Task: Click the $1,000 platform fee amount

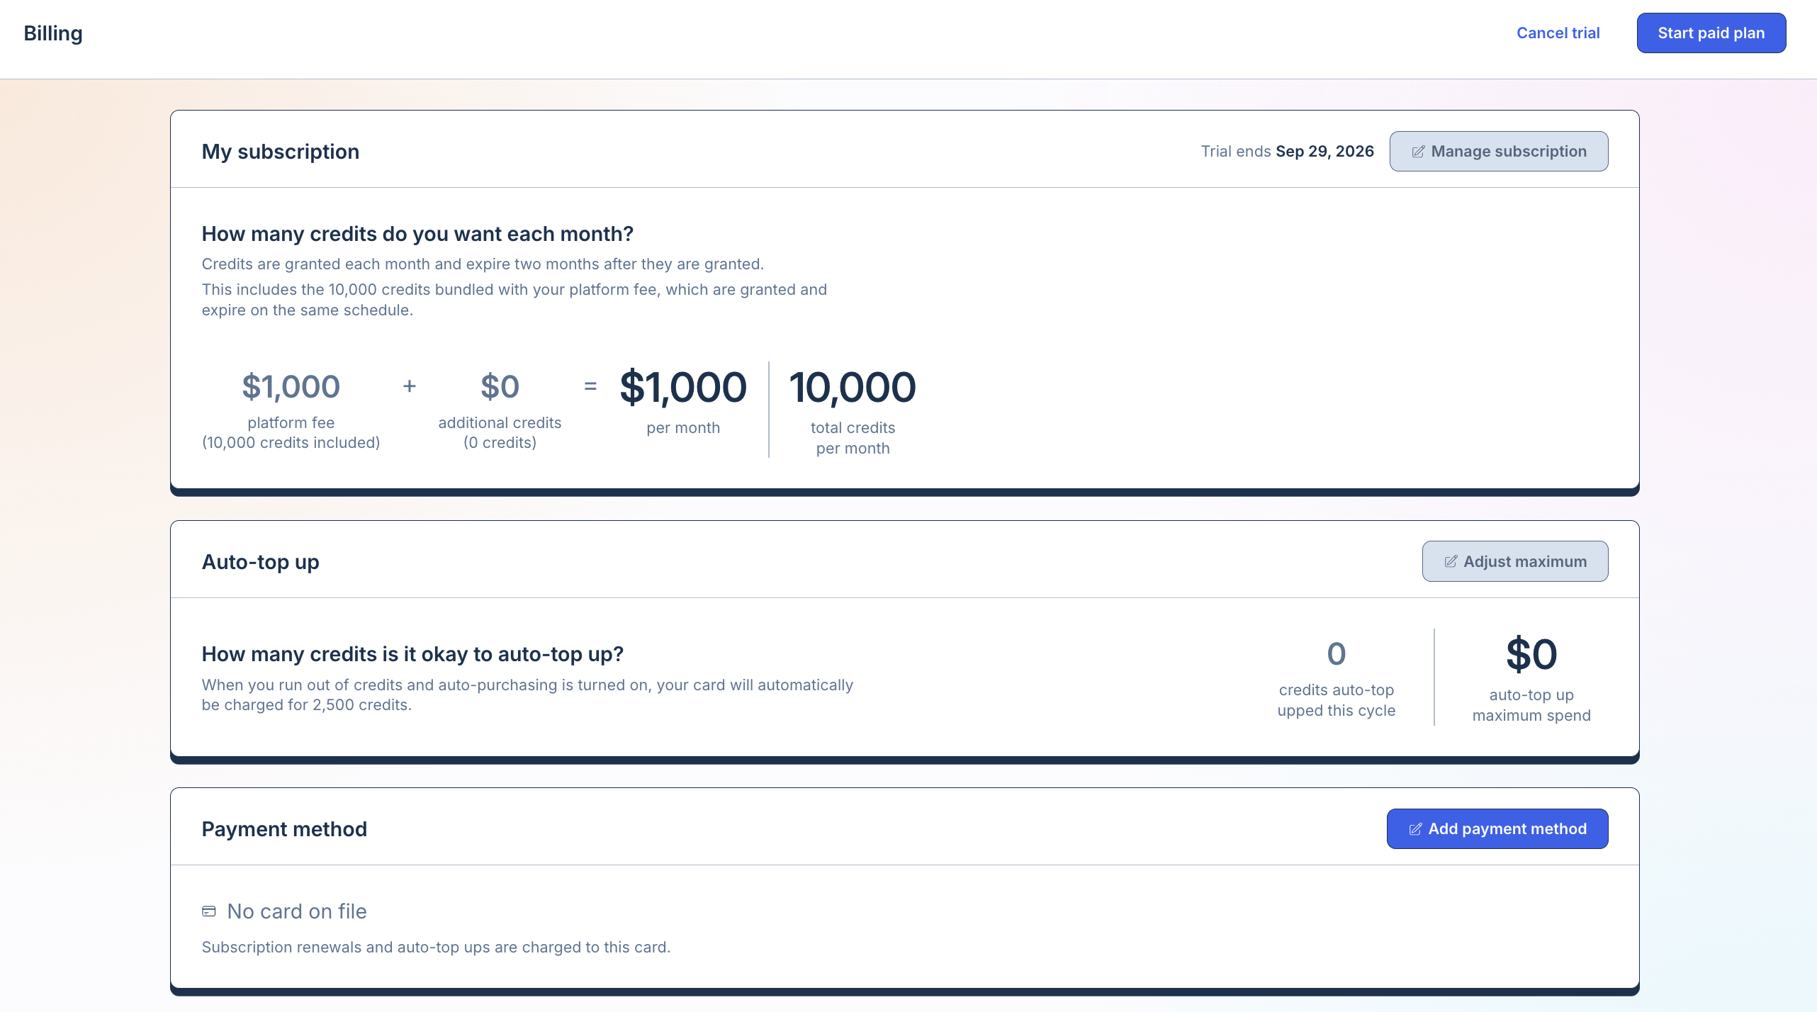Action: 291,387
